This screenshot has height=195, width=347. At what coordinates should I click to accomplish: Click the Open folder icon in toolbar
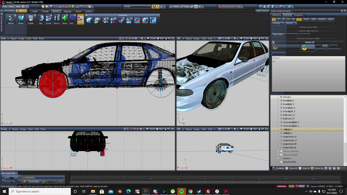pyautogui.click(x=47, y=6)
